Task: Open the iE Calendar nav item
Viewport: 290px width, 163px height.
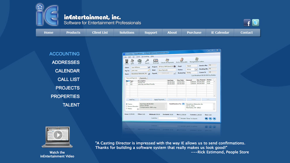Action: [x=220, y=32]
